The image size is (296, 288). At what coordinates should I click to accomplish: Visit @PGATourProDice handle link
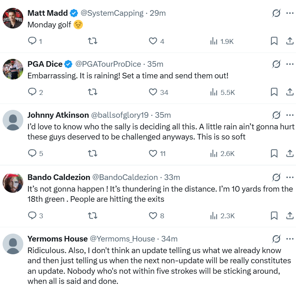[x=108, y=64]
